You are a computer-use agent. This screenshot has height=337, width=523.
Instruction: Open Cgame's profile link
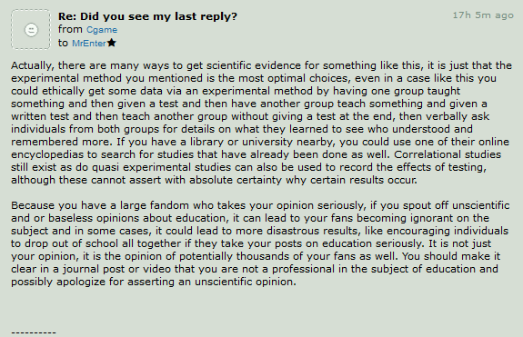click(102, 30)
